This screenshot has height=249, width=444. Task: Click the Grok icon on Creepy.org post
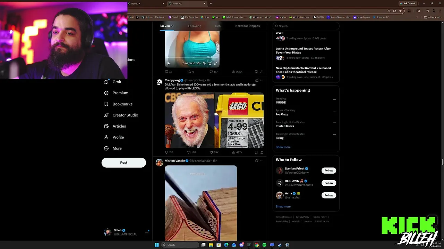coord(257,80)
